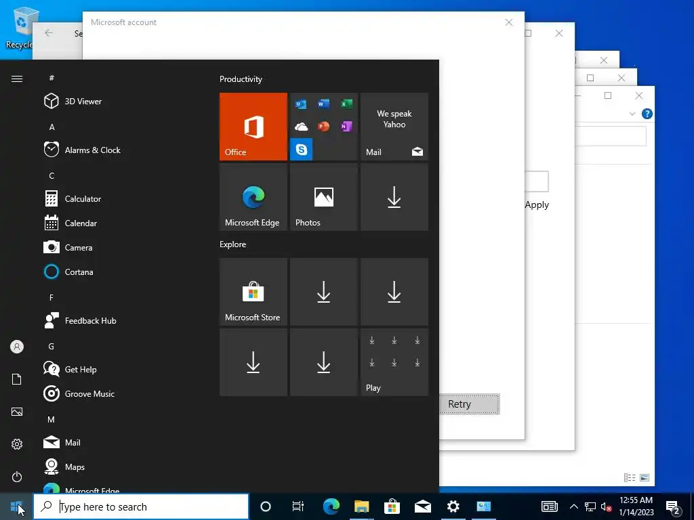Open the clock showing 12:55 AM
Screen dimensions: 694x520
click(x=636, y=506)
